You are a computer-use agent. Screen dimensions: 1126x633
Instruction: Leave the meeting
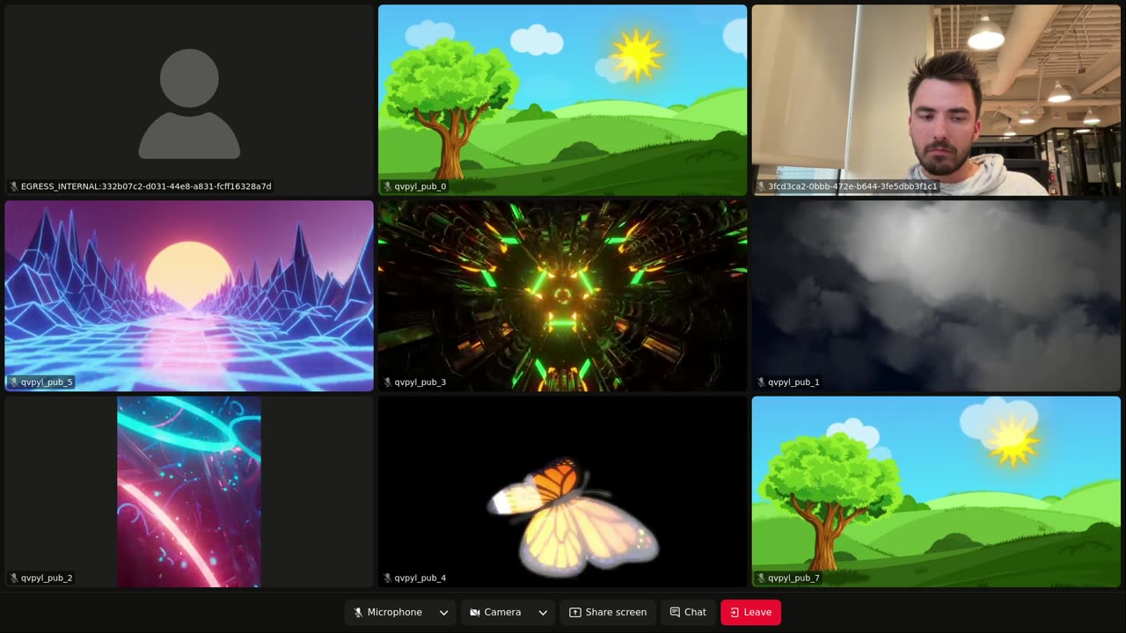750,612
